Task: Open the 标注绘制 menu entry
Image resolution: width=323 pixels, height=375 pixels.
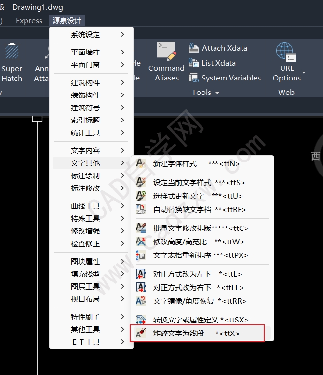Action: 91,175
